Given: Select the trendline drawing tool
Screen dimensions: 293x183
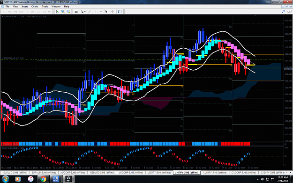Looking at the screenshot, I should (x=90, y=12).
